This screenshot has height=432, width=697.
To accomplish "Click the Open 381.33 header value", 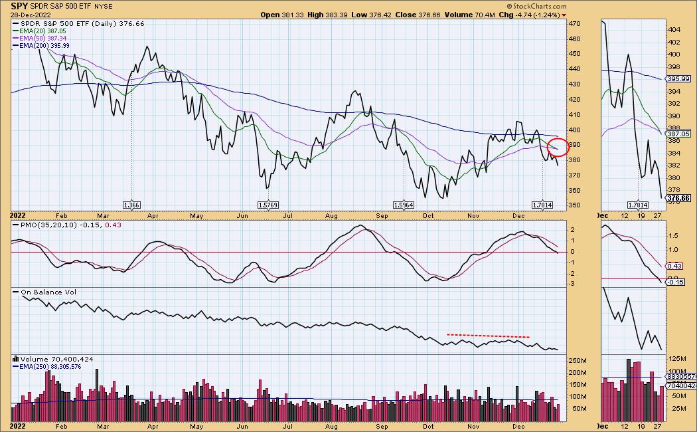I will (282, 15).
